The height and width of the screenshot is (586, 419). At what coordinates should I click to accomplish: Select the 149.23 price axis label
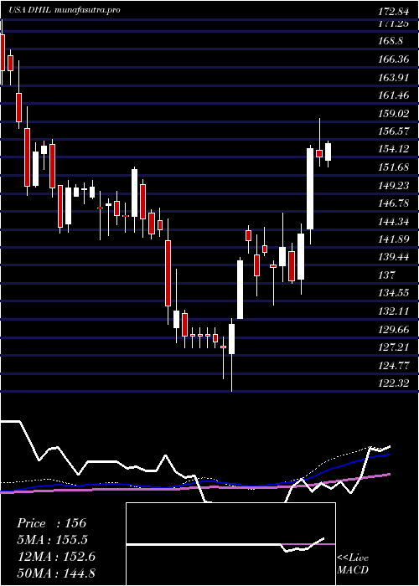pyautogui.click(x=393, y=185)
